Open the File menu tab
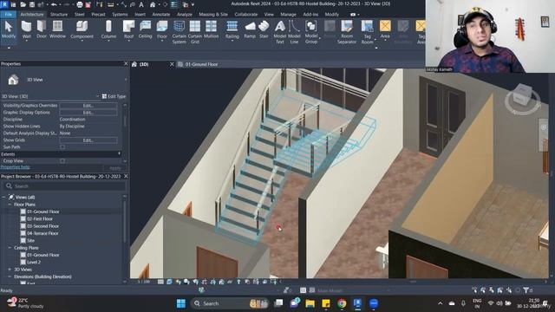 point(8,15)
